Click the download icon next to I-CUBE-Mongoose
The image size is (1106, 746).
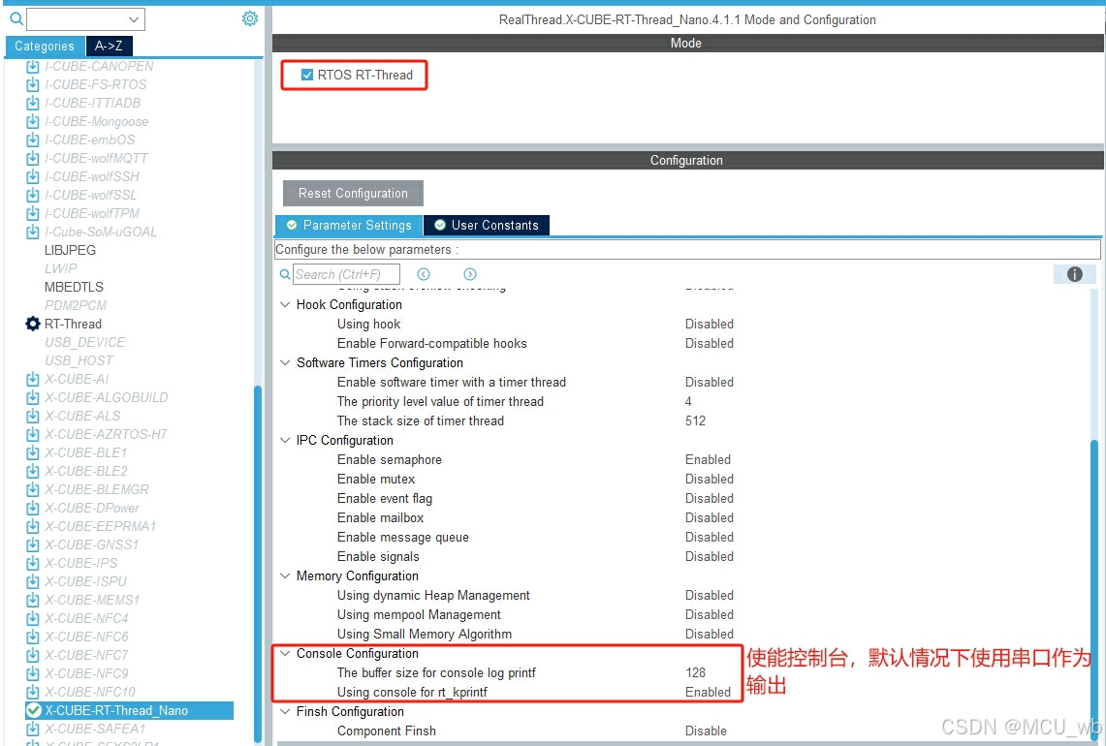coord(32,121)
